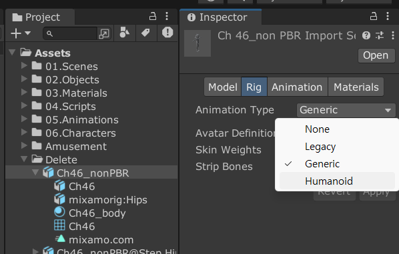
Task: Click the mixamorig:Hips prefab cube icon
Action: point(60,199)
